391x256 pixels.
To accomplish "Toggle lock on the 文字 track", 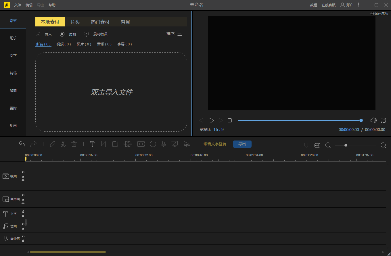I will pyautogui.click(x=23, y=212).
